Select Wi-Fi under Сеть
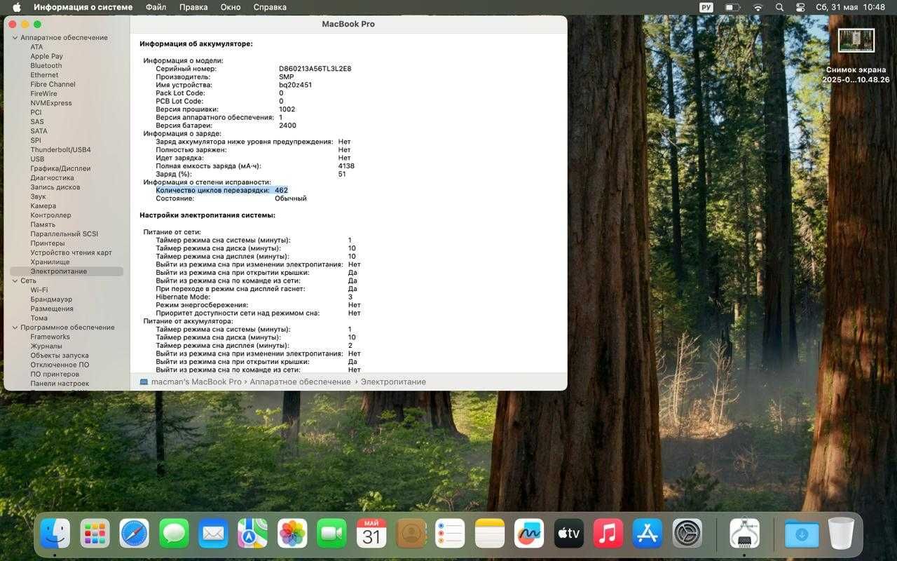897x561 pixels. (x=39, y=290)
